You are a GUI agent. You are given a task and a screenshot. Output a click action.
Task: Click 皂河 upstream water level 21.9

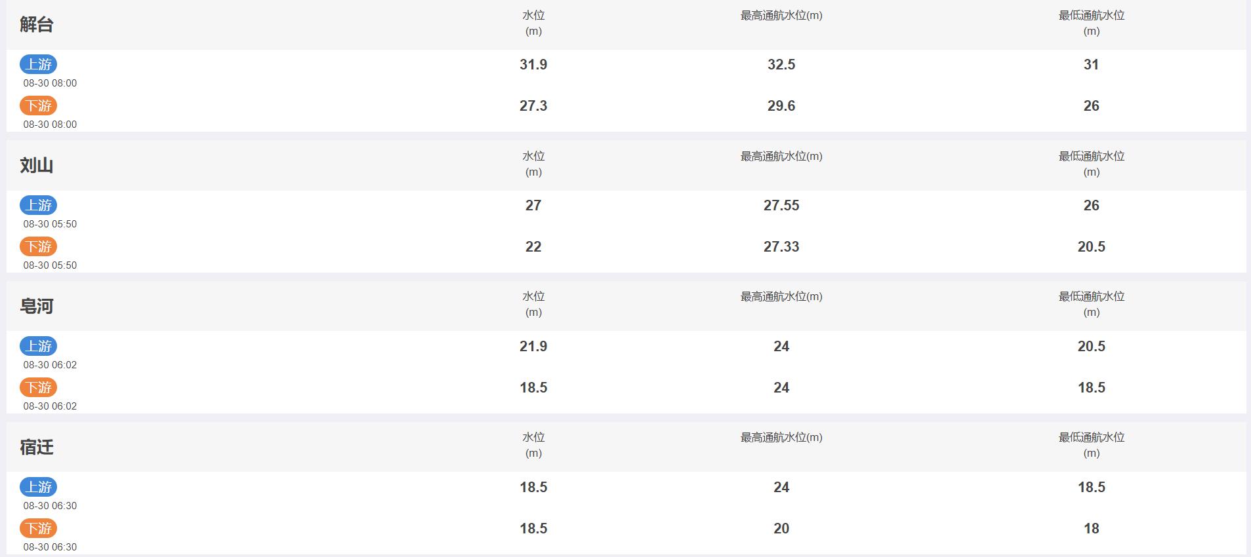(x=533, y=346)
